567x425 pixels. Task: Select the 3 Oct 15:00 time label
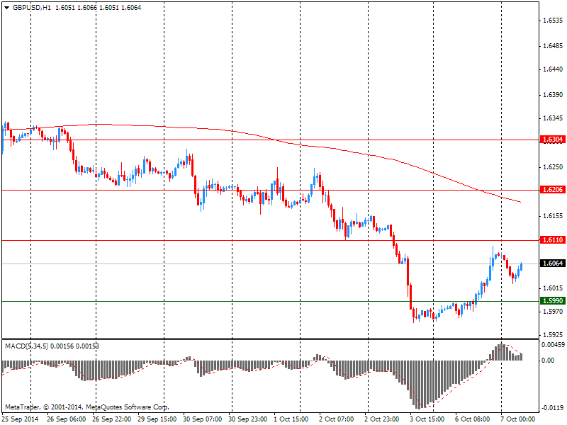click(427, 419)
